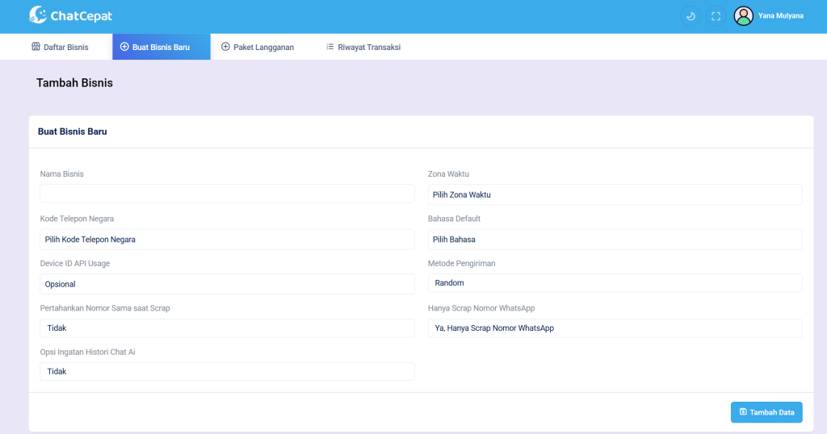This screenshot has width=827, height=434.
Task: Open the Yana Mulyana profile name
Action: (780, 16)
